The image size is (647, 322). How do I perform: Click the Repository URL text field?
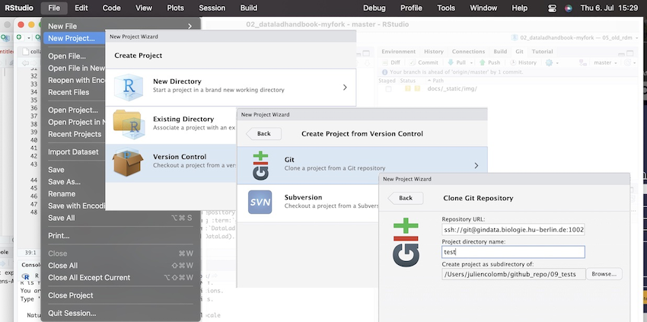pos(512,229)
